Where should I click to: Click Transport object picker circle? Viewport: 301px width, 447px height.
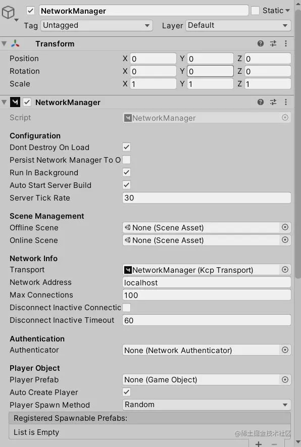285,269
